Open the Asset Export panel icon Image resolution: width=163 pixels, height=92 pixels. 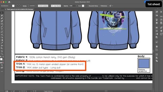click(161, 34)
